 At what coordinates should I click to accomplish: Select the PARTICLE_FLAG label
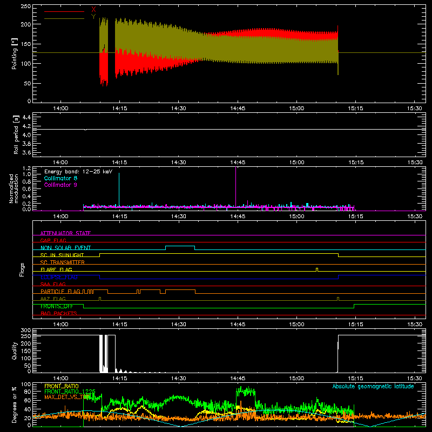pos(60,291)
